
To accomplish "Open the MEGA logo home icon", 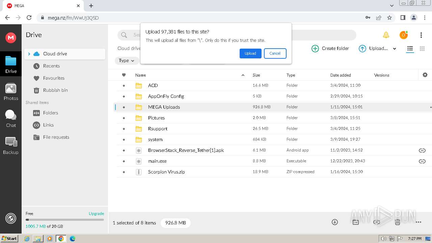I will click(x=11, y=37).
